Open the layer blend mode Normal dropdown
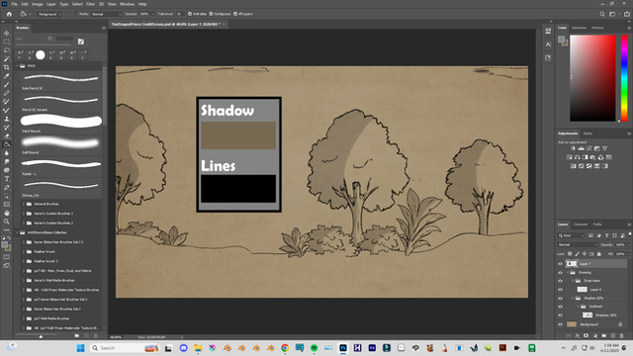 pyautogui.click(x=578, y=244)
